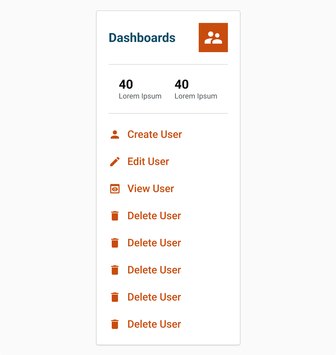
Task: Click the Dashboards heading
Action: pyautogui.click(x=142, y=38)
